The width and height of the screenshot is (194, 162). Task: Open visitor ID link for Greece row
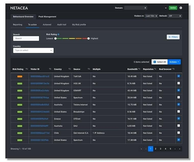(x=39, y=119)
